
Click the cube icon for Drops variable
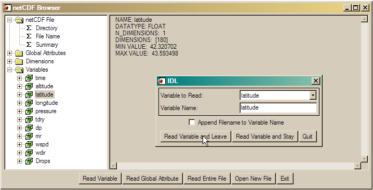tap(29, 161)
